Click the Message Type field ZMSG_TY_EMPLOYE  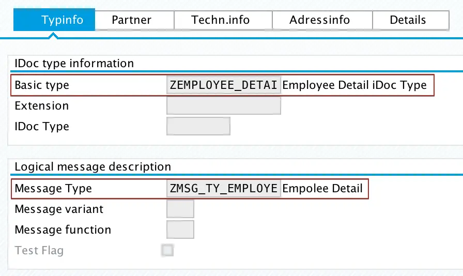coord(224,189)
